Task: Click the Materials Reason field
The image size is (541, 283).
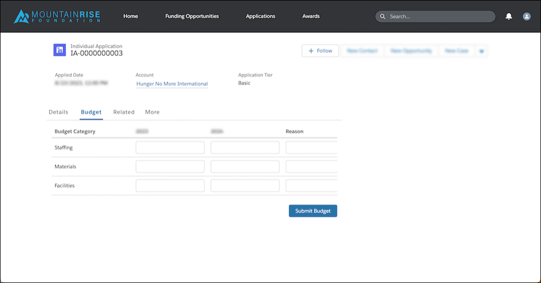Action: [x=312, y=166]
